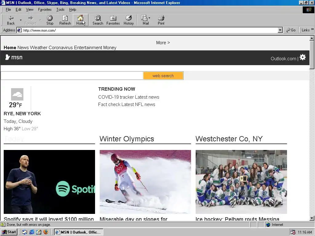Click the Windows logo throbber icon
The image size is (315, 236).
308,10
